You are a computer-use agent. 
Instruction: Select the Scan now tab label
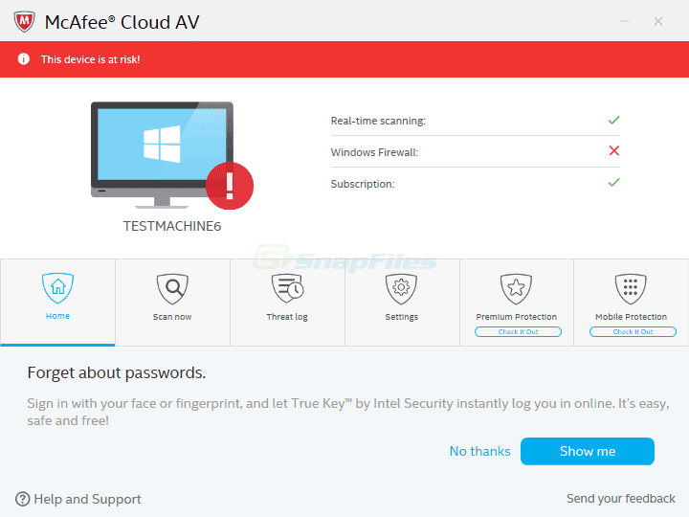pyautogui.click(x=172, y=317)
